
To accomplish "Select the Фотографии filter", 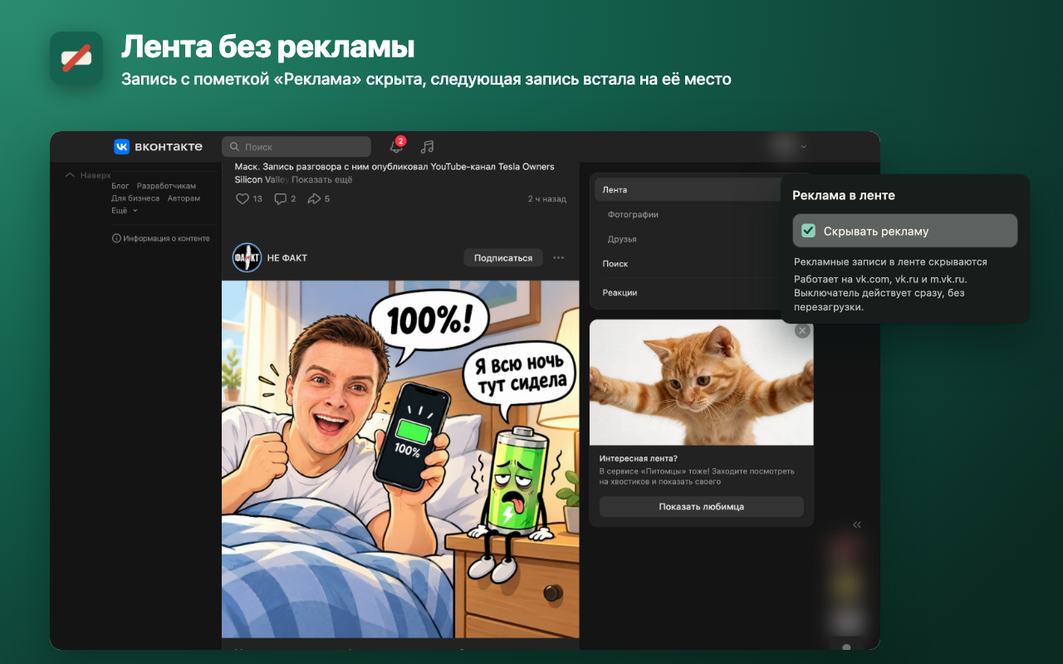I will [633, 214].
